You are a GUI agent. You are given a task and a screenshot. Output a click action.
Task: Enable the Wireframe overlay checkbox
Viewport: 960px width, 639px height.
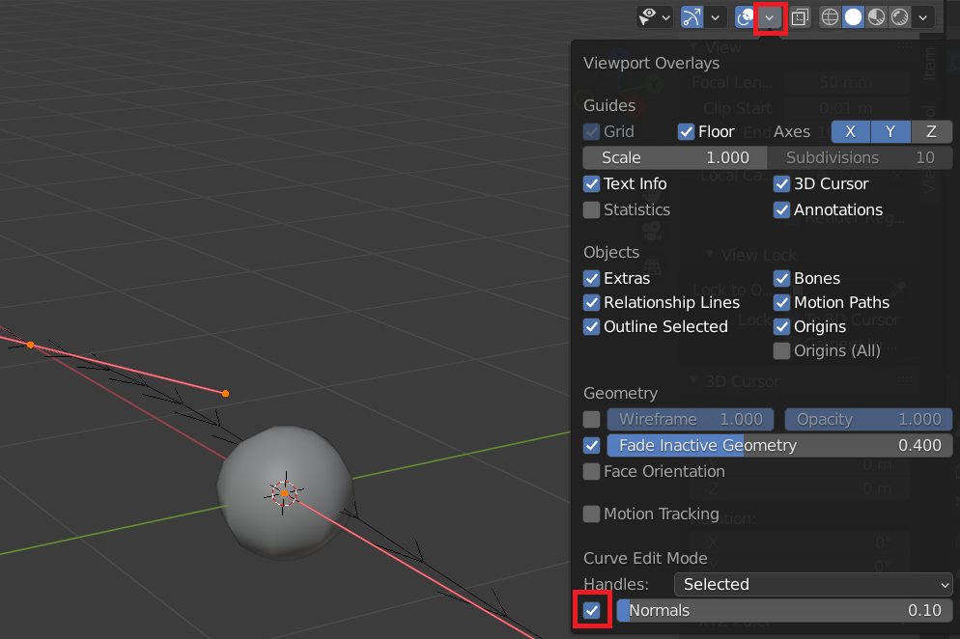coord(591,419)
